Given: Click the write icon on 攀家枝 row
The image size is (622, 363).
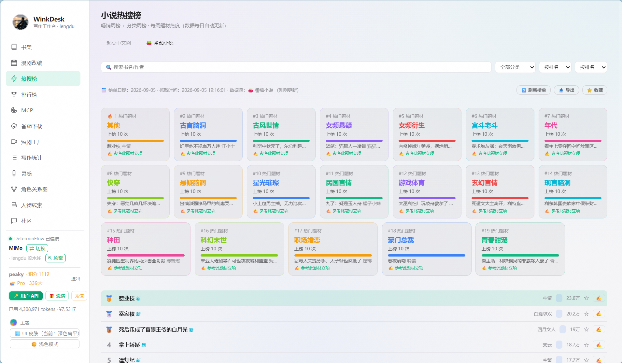Looking at the screenshot, I should tap(599, 314).
